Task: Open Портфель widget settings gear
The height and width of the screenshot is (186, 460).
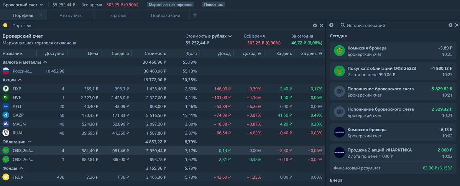Action: (x=315, y=25)
